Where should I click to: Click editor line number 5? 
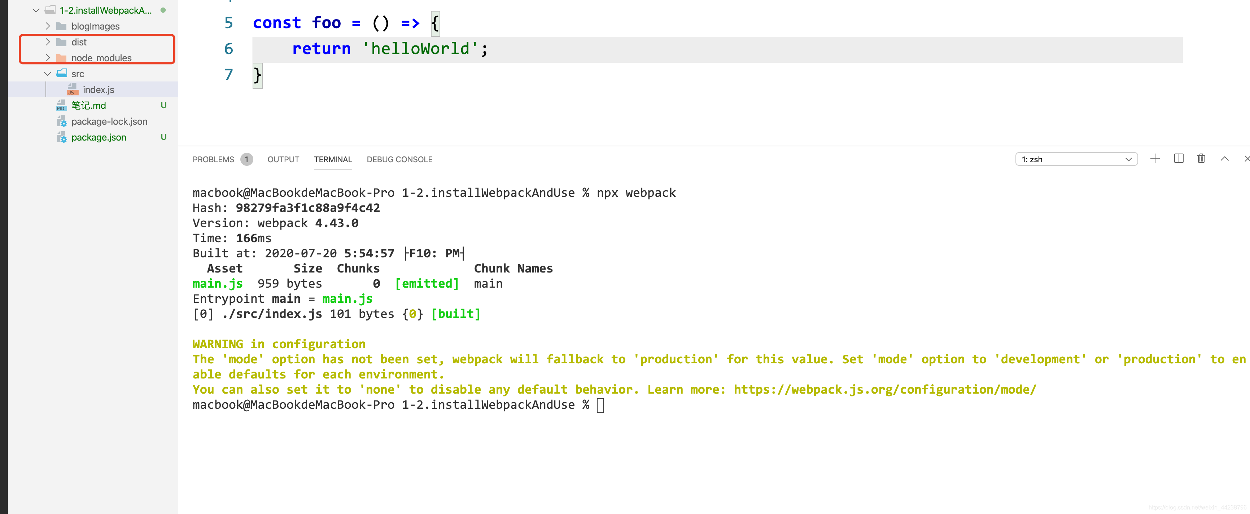(228, 23)
